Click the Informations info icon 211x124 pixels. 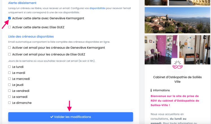tap(151, 90)
